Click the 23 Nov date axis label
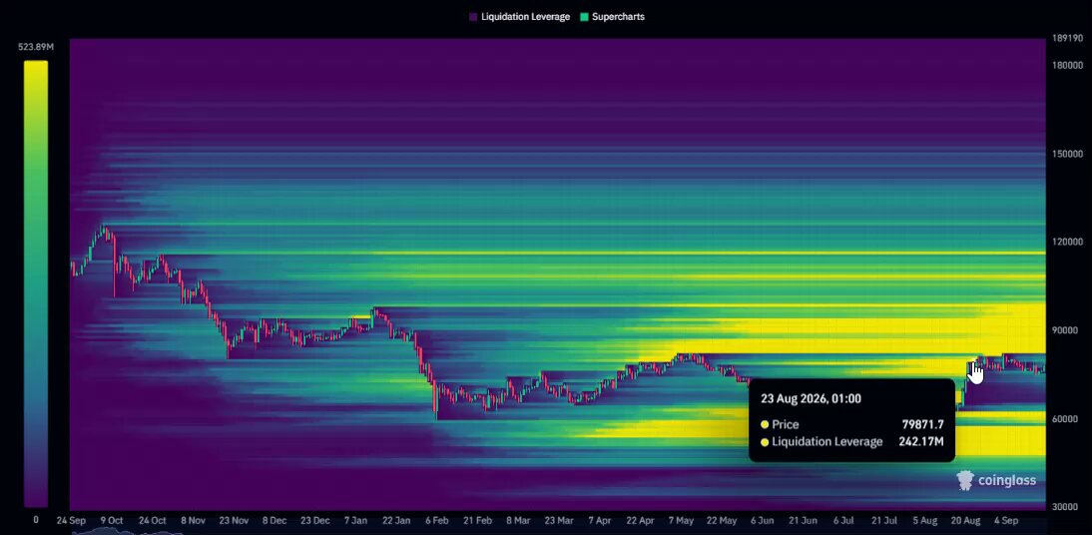Screen dimensions: 1092x535 (x=234, y=520)
